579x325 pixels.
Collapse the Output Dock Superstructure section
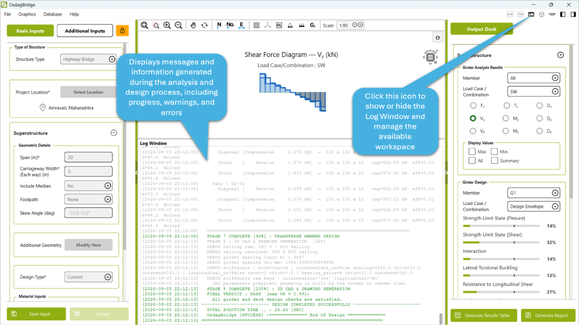pos(561,55)
